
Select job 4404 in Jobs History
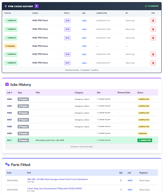pos(10,99)
